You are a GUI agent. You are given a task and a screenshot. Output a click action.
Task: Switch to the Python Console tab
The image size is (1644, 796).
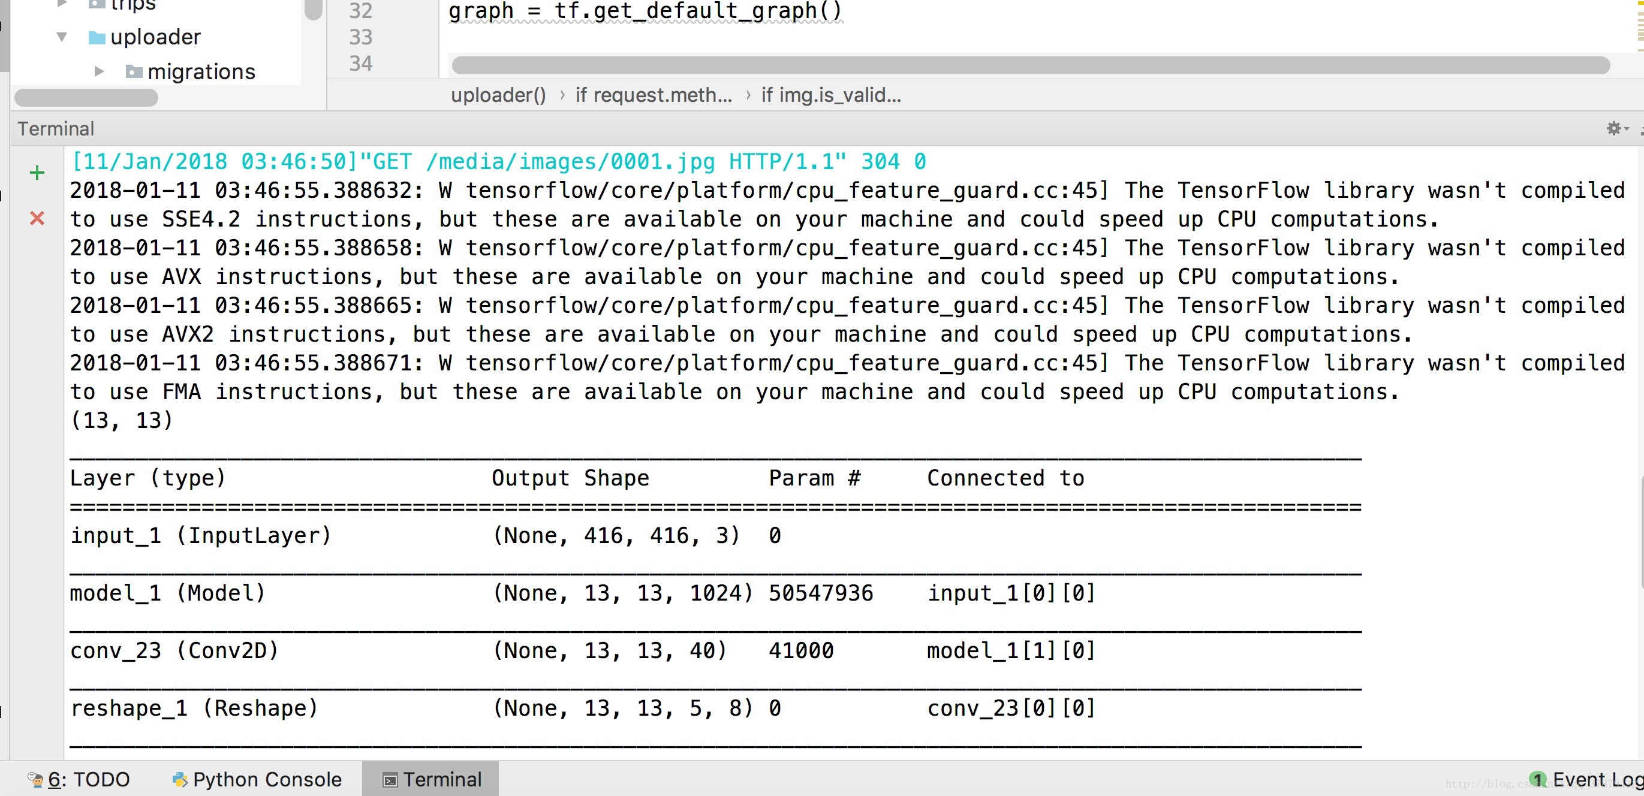coord(257,779)
